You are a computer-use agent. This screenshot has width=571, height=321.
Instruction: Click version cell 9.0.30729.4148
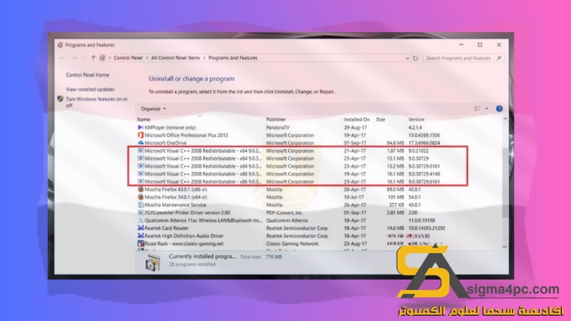[x=424, y=174]
